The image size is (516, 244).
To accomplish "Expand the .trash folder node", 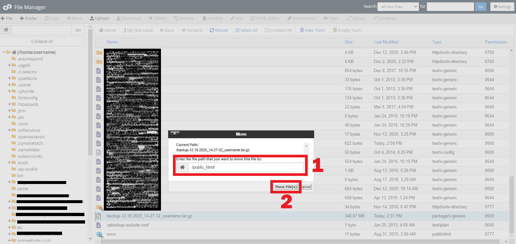I will coord(9,163).
